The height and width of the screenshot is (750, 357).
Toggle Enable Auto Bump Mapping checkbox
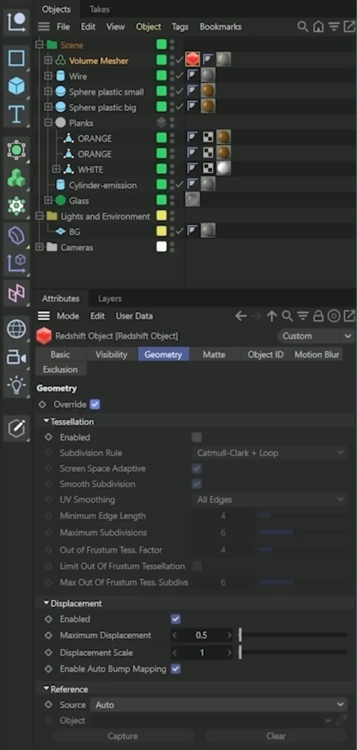click(176, 669)
